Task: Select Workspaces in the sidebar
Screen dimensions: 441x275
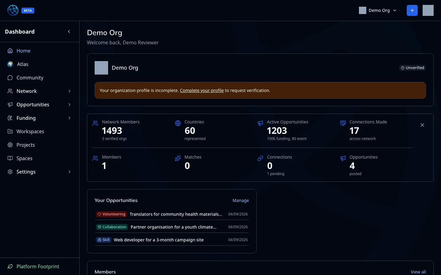Action: coord(40,131)
